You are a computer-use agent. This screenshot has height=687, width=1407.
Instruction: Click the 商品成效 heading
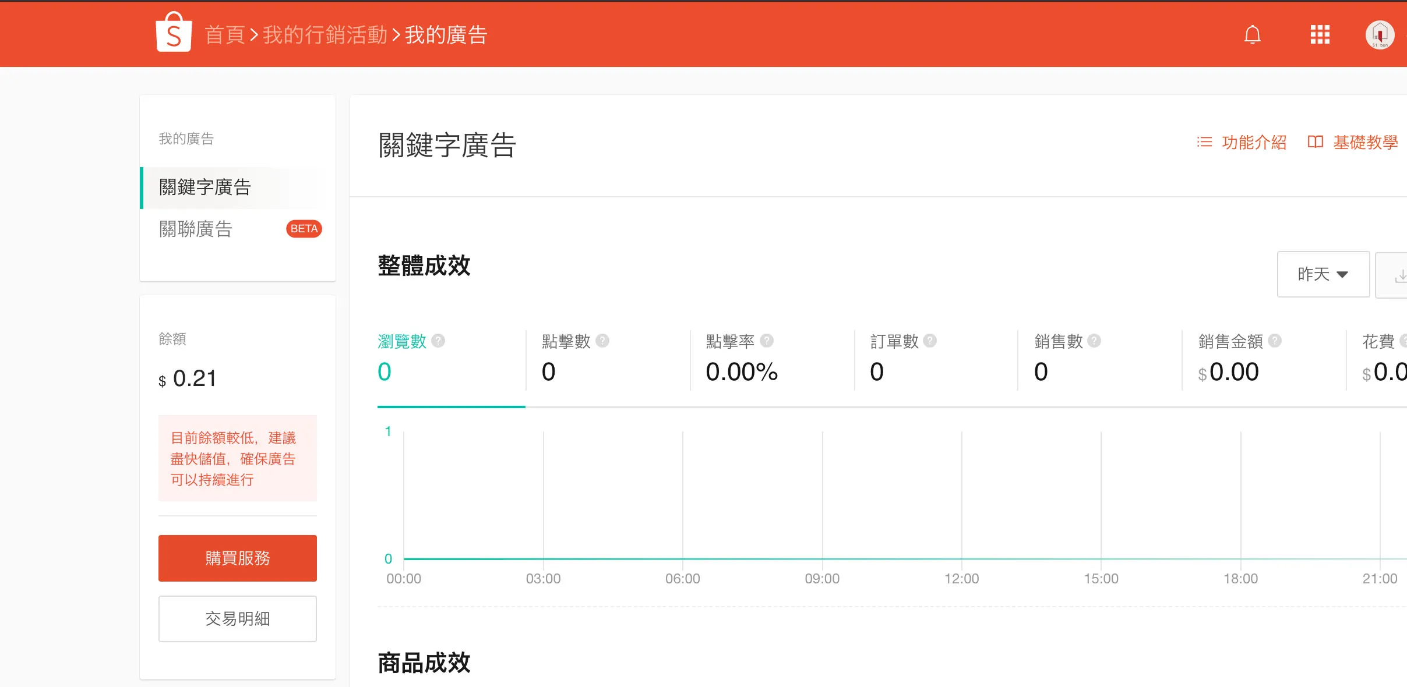(424, 663)
